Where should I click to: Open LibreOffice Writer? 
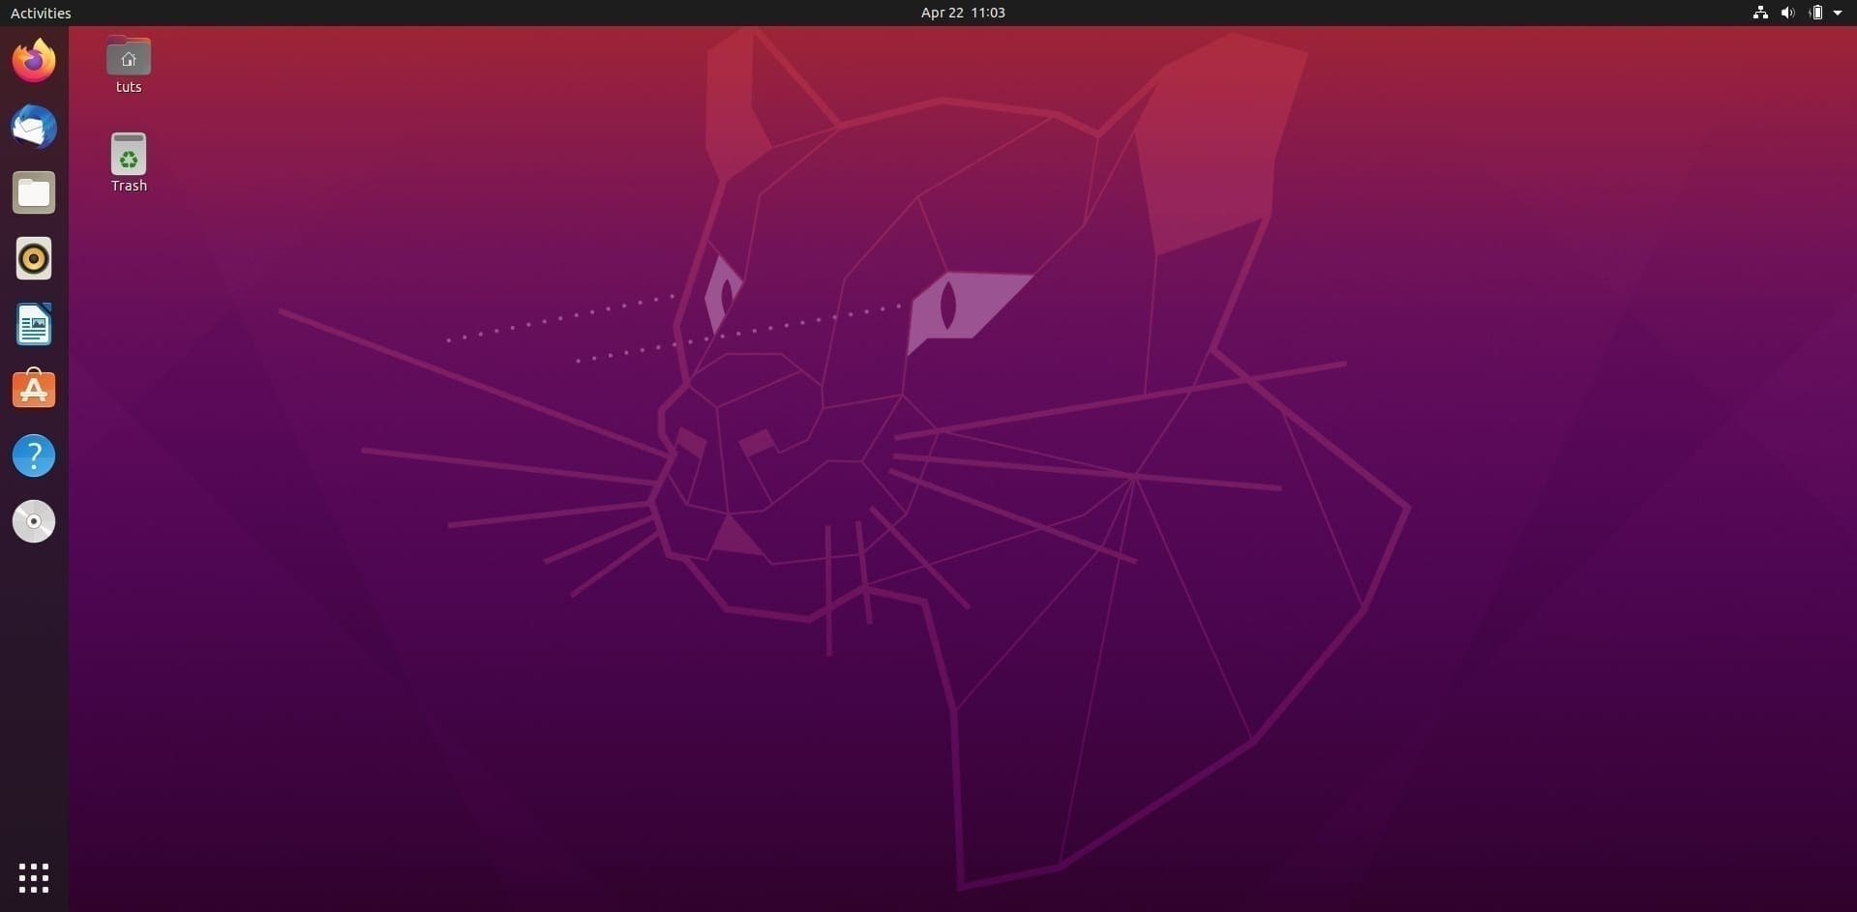pyautogui.click(x=34, y=324)
